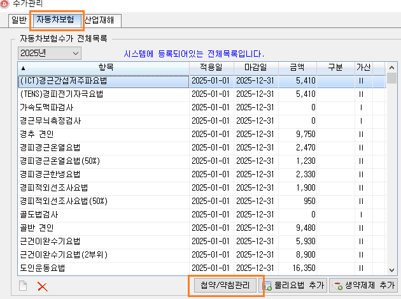
Task: Open the 2025년 year dropdown
Action: tap(50, 53)
